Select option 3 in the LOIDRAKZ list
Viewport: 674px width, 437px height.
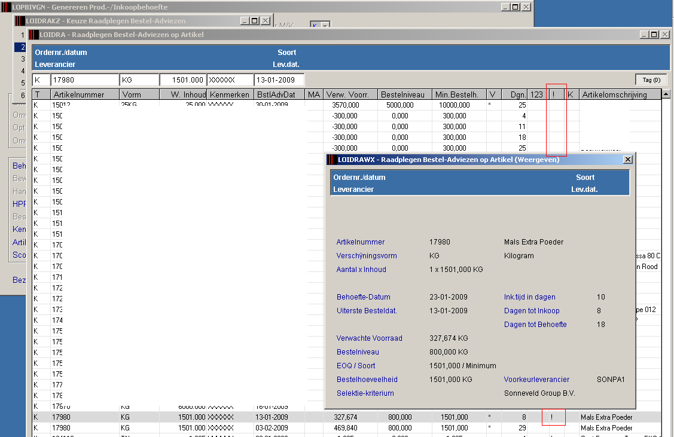[x=23, y=59]
